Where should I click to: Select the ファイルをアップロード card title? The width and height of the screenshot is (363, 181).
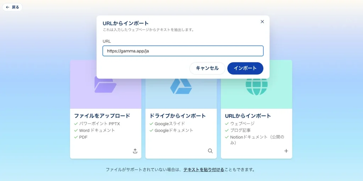(102, 116)
